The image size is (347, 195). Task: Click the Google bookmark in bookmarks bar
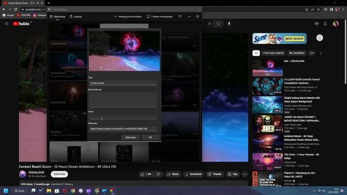pyautogui.click(x=8, y=15)
